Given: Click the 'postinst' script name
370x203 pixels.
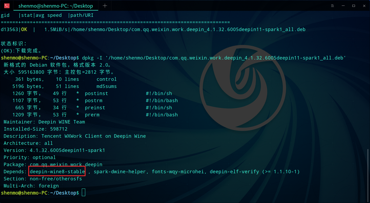Looking at the screenshot, I should pyautogui.click(x=96, y=93).
